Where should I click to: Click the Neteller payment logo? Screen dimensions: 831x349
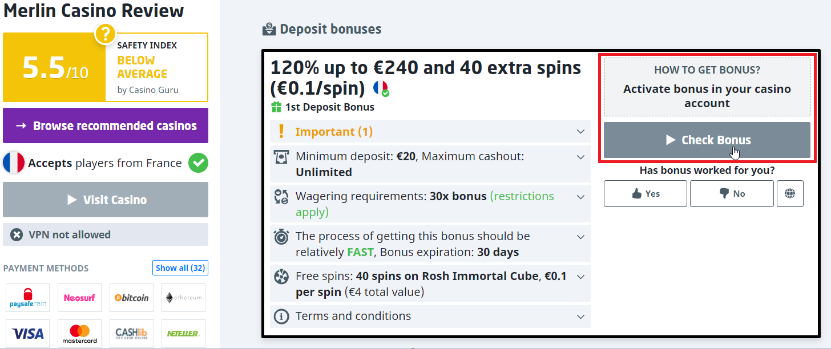[183, 334]
